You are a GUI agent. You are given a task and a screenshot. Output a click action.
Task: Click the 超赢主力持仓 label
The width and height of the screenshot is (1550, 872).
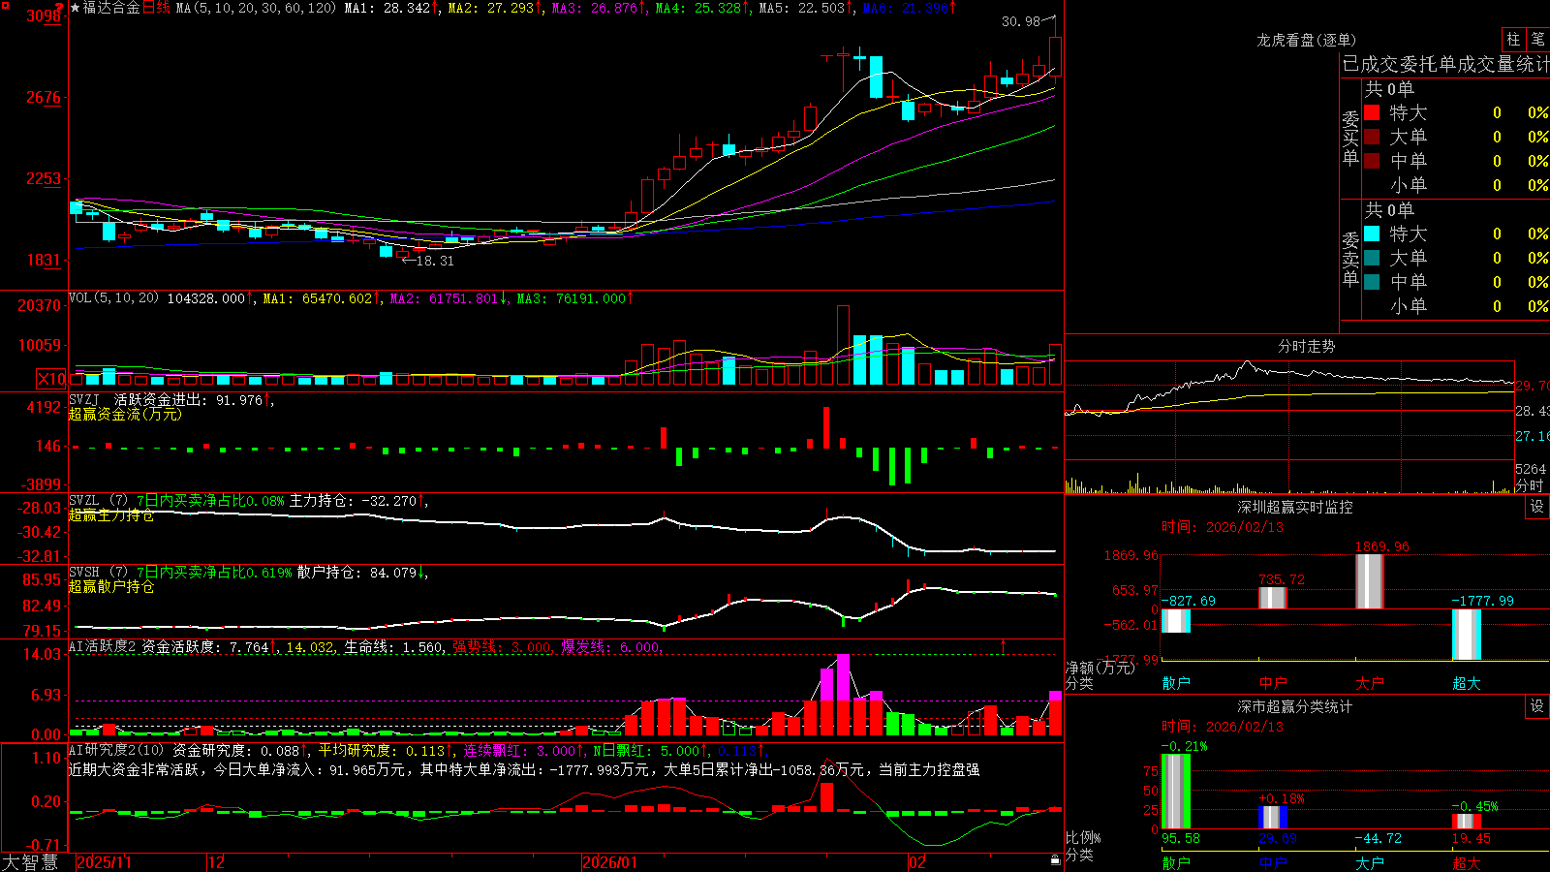111,514
